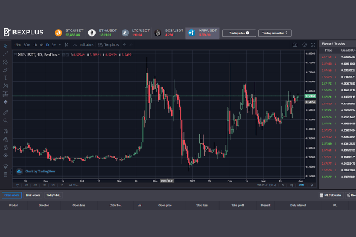Select the trend line drawing tool
The width and height of the screenshot is (356, 237).
[5, 54]
